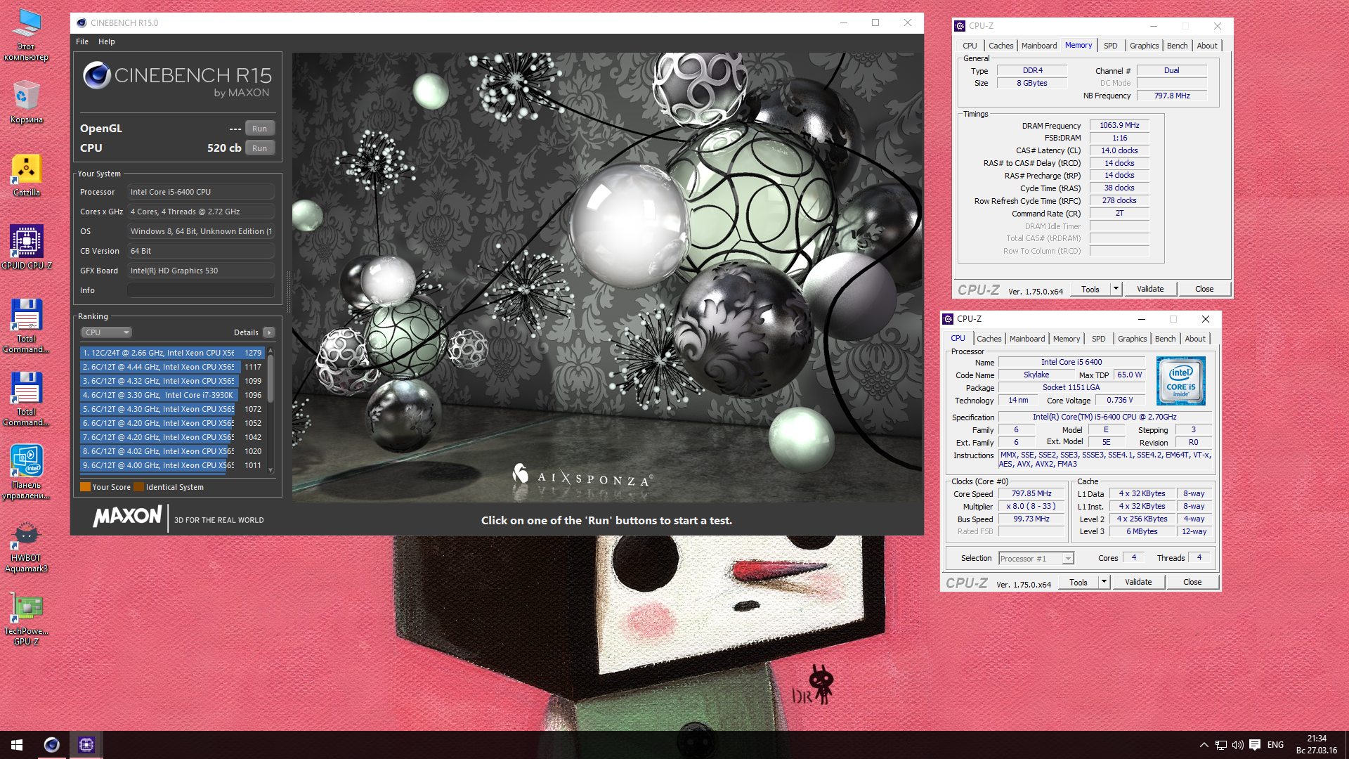The height and width of the screenshot is (759, 1349).
Task: Run the CPU benchmark
Action: (x=259, y=148)
